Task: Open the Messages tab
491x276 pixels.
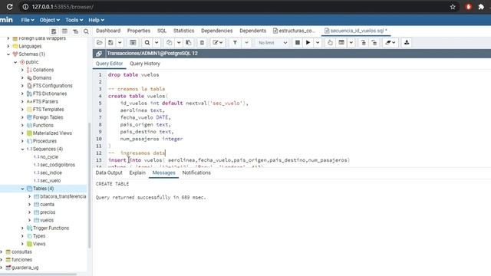Action: [x=163, y=172]
